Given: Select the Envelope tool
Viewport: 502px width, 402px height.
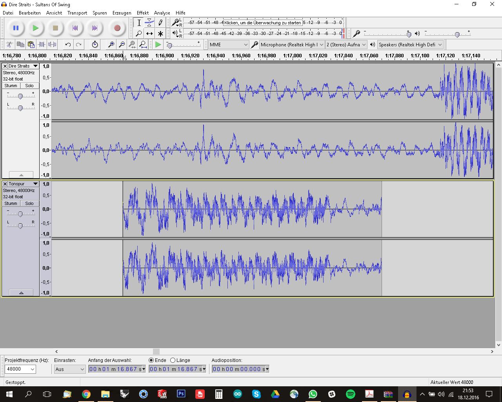Looking at the screenshot, I should point(149,23).
